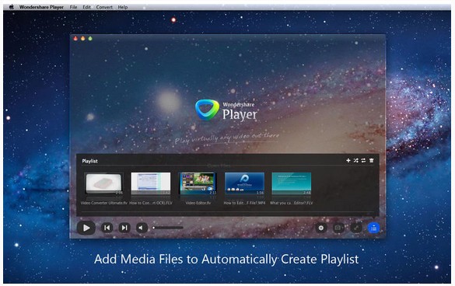Screen dimensions: 455x286
Task: Skip to the next track
Action: 124,228
